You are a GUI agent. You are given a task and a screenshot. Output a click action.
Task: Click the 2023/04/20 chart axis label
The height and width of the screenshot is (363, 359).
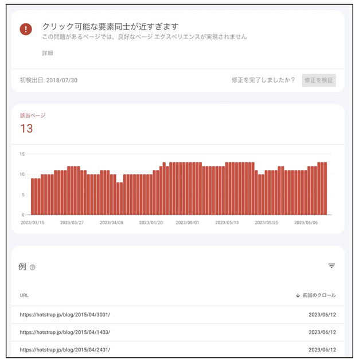click(x=151, y=222)
